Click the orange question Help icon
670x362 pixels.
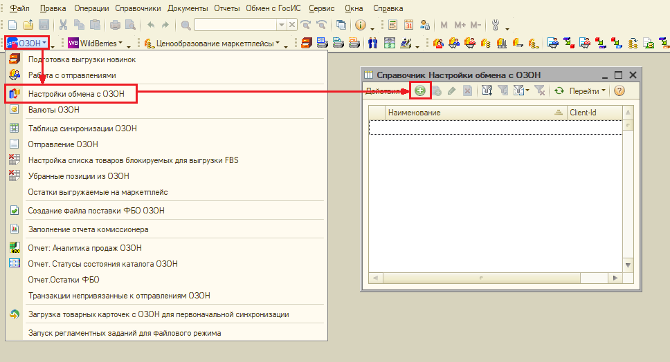click(619, 90)
